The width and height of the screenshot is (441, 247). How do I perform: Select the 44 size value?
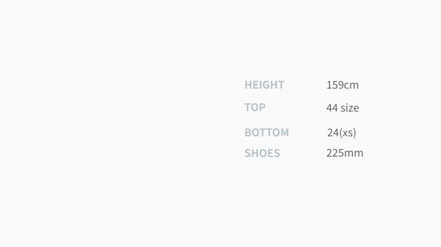(342, 108)
